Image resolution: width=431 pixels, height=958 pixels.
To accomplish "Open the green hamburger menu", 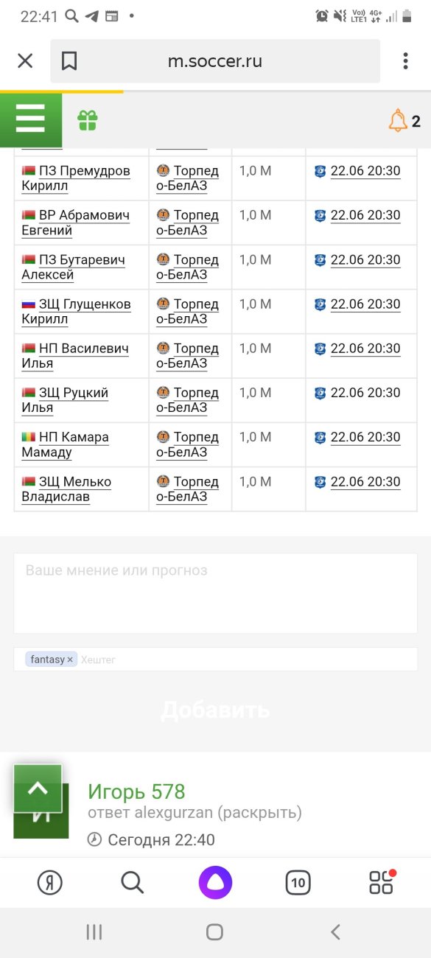I will pyautogui.click(x=31, y=119).
